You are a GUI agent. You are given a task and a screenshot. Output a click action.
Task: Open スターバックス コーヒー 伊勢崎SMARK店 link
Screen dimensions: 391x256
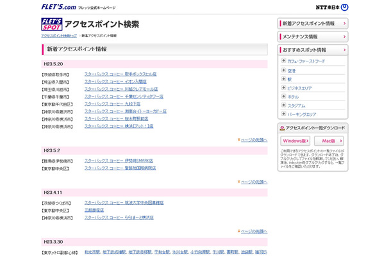pyautogui.click(x=119, y=161)
